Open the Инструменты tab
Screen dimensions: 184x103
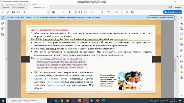(18, 7)
